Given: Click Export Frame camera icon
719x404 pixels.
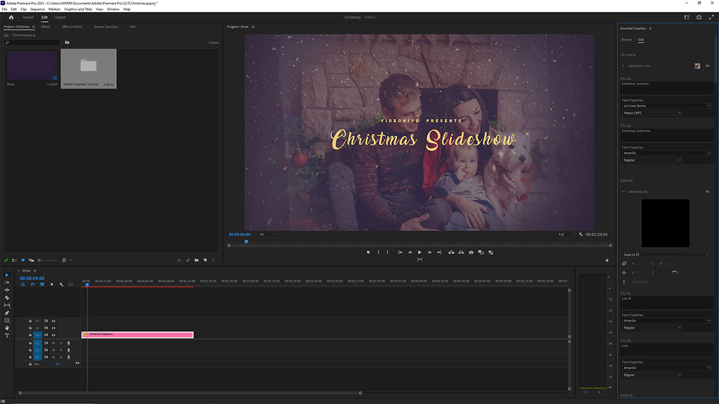Looking at the screenshot, I should [x=471, y=253].
